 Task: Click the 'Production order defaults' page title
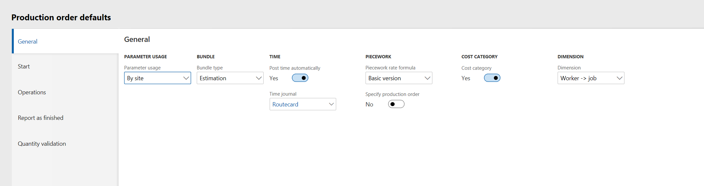click(x=61, y=17)
